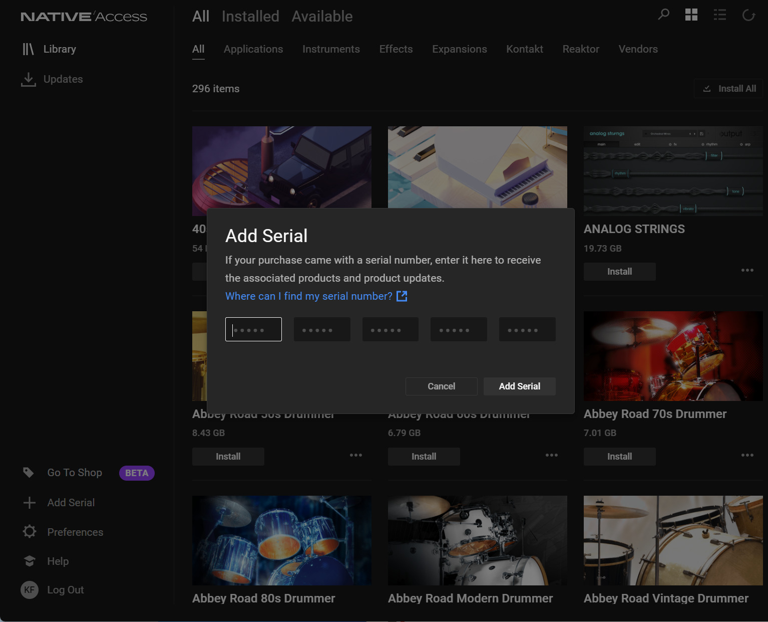768x622 pixels.
Task: Click the Native Access logo
Action: click(x=84, y=17)
